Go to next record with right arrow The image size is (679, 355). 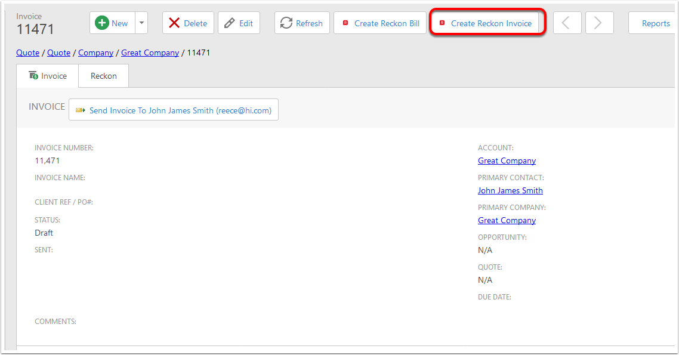click(599, 23)
